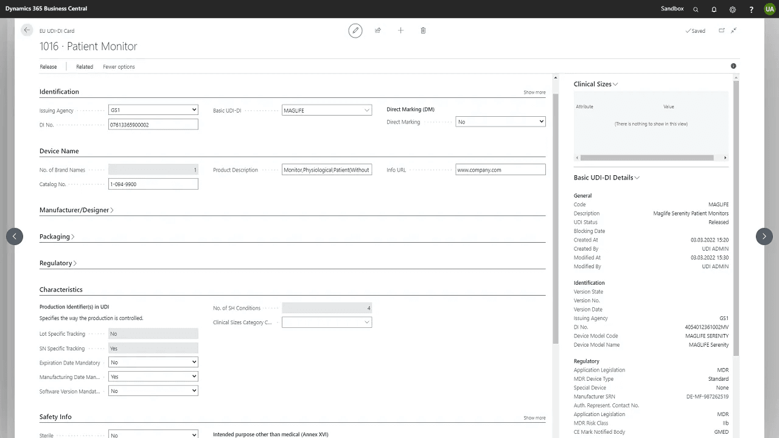Click the Saved status indicator

pos(695,31)
